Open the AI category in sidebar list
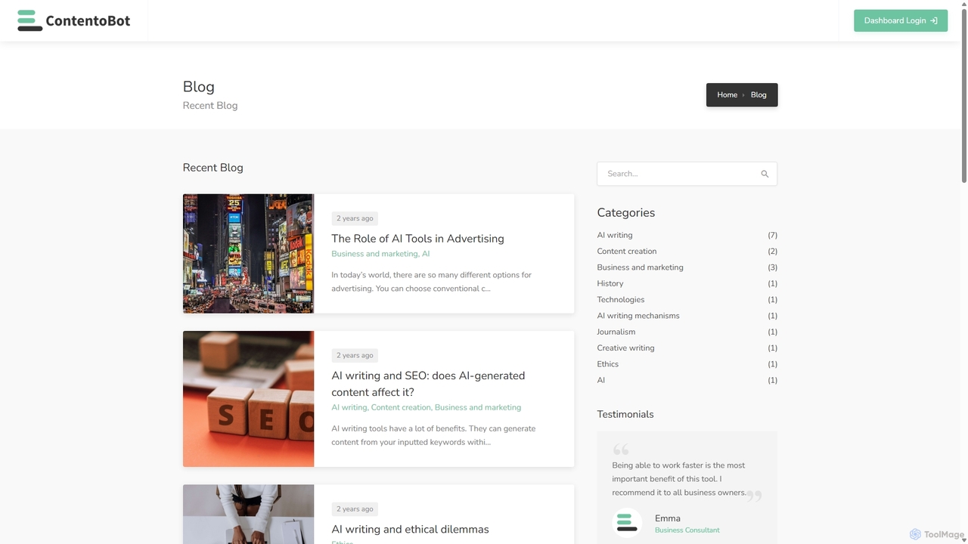968x544 pixels. tap(601, 380)
